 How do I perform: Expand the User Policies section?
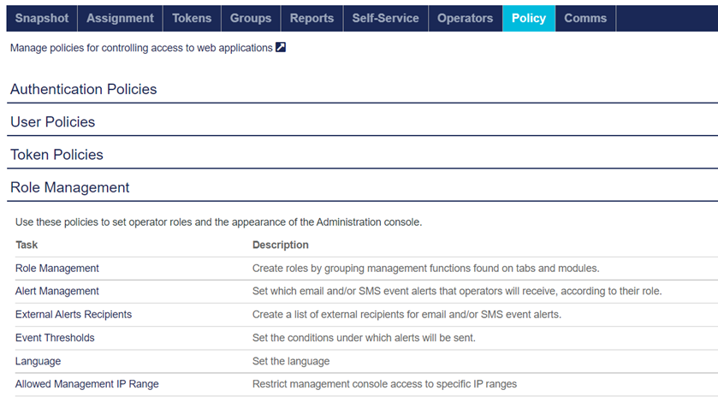53,122
